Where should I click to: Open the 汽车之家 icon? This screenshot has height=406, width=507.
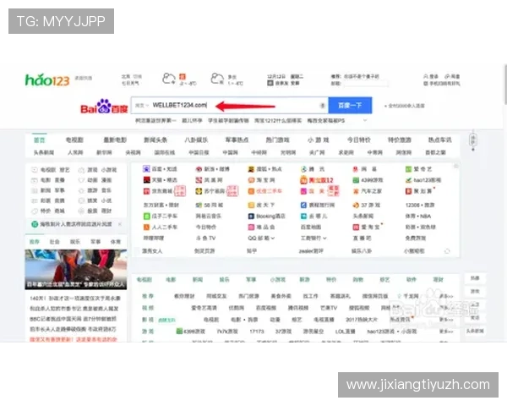click(356, 191)
